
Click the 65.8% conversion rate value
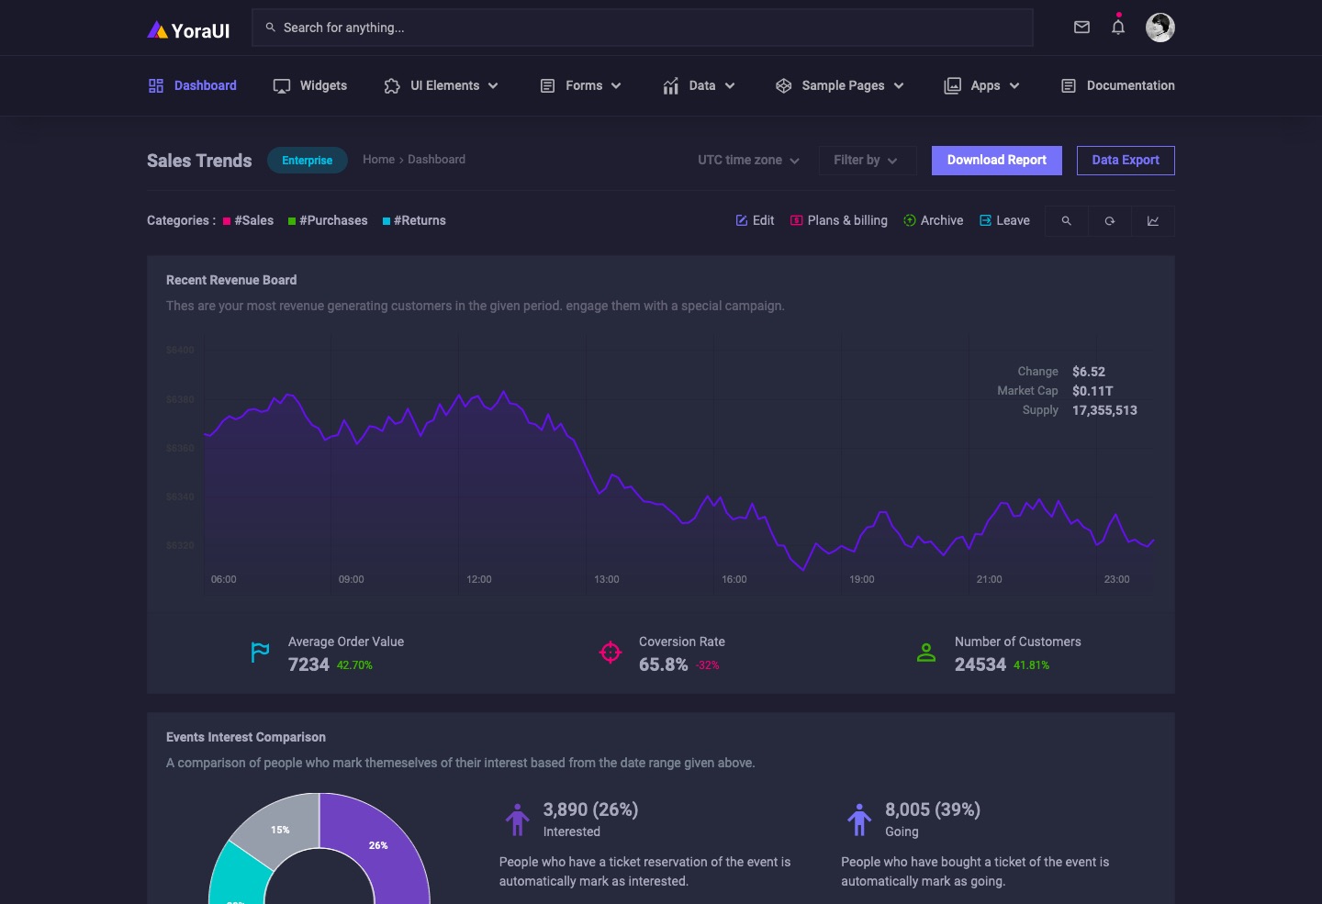tap(663, 664)
